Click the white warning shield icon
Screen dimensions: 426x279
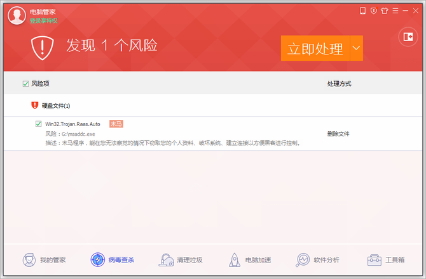click(42, 48)
